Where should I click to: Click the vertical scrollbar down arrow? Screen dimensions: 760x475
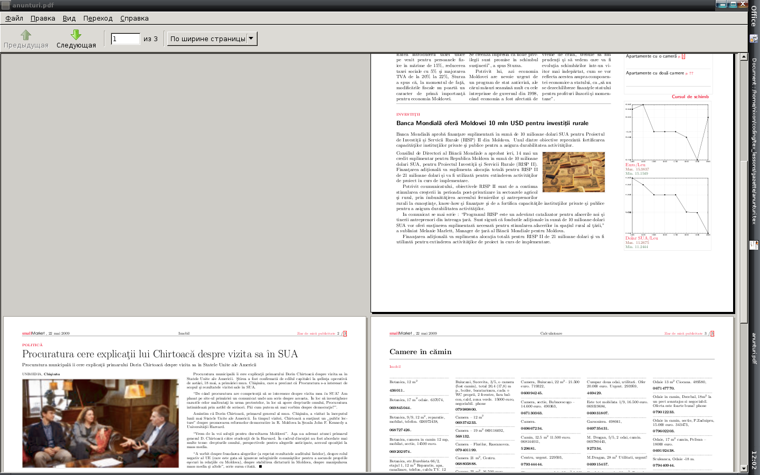[x=744, y=468]
